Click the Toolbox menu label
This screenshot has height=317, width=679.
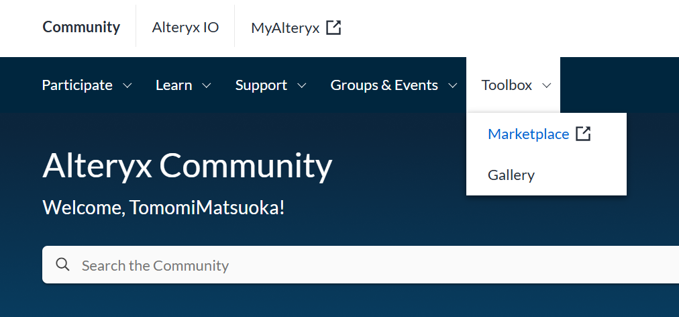click(x=507, y=85)
